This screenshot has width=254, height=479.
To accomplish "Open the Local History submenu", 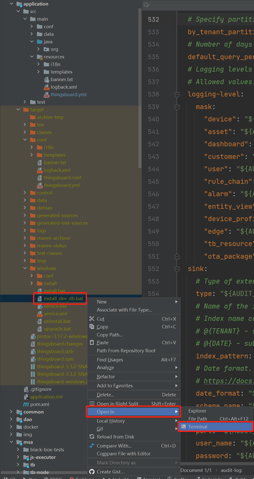I will tap(134, 421).
